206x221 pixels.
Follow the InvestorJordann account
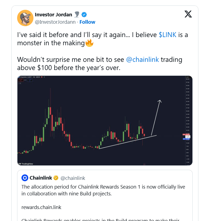coord(87,22)
